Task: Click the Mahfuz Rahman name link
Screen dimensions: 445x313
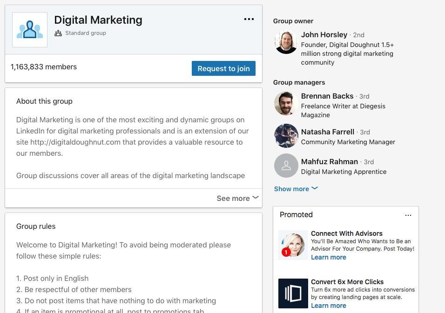Action: [x=330, y=161]
